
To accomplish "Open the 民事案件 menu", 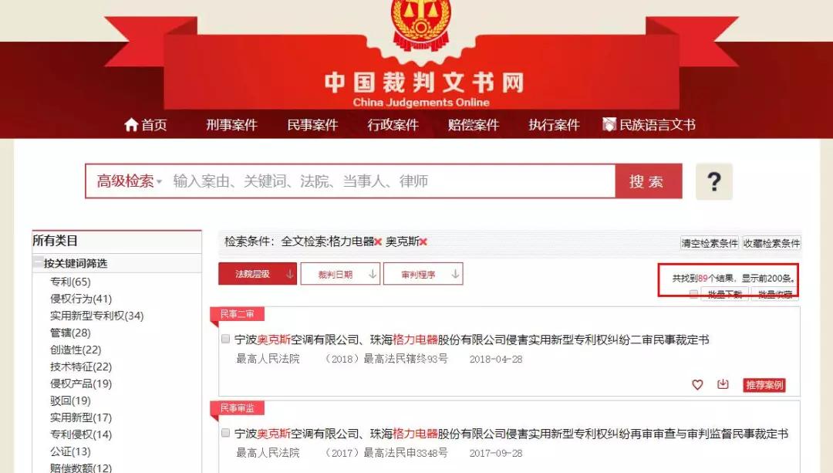I will coord(312,125).
